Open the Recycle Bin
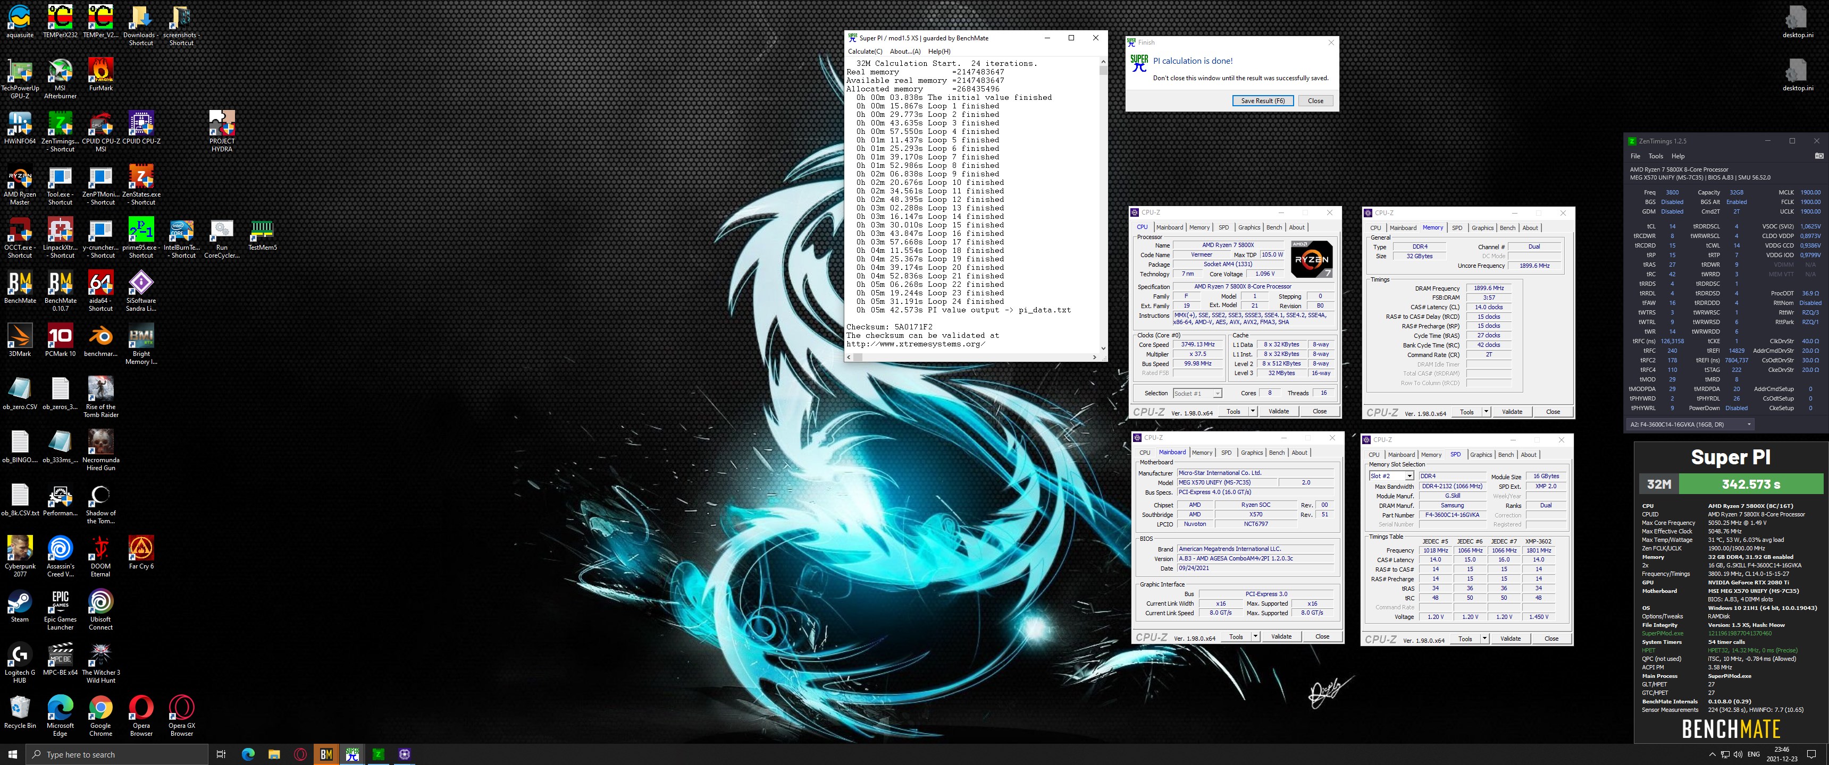The image size is (1829, 765). [20, 712]
